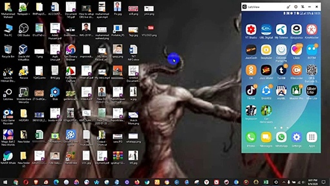Open the Windows Start menu

tap(5, 182)
